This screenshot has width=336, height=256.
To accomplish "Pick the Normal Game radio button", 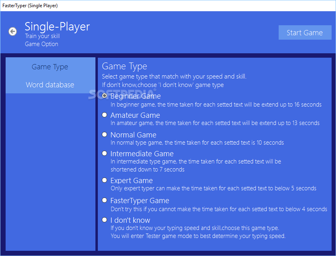I will (105, 135).
